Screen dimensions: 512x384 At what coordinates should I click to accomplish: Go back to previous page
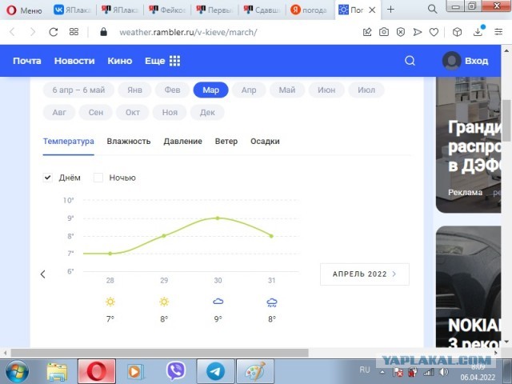click(x=13, y=32)
